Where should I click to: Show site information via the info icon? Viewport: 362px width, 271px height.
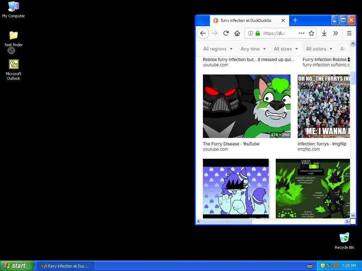coord(251,34)
